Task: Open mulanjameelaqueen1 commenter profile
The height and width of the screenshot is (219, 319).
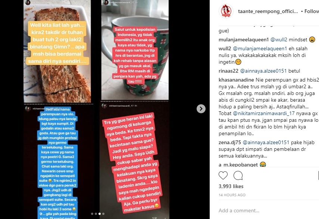Action: [x=244, y=39]
